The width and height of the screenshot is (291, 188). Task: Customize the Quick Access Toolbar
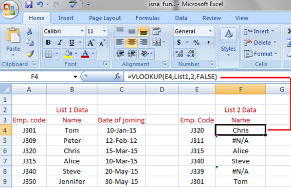pos(88,4)
